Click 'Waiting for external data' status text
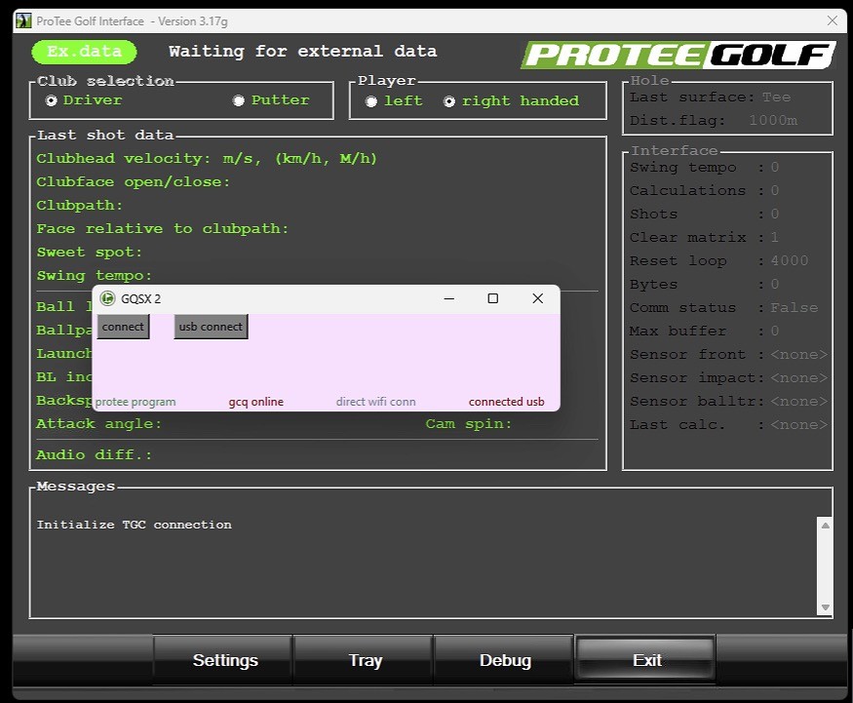Image resolution: width=853 pixels, height=703 pixels. [302, 51]
